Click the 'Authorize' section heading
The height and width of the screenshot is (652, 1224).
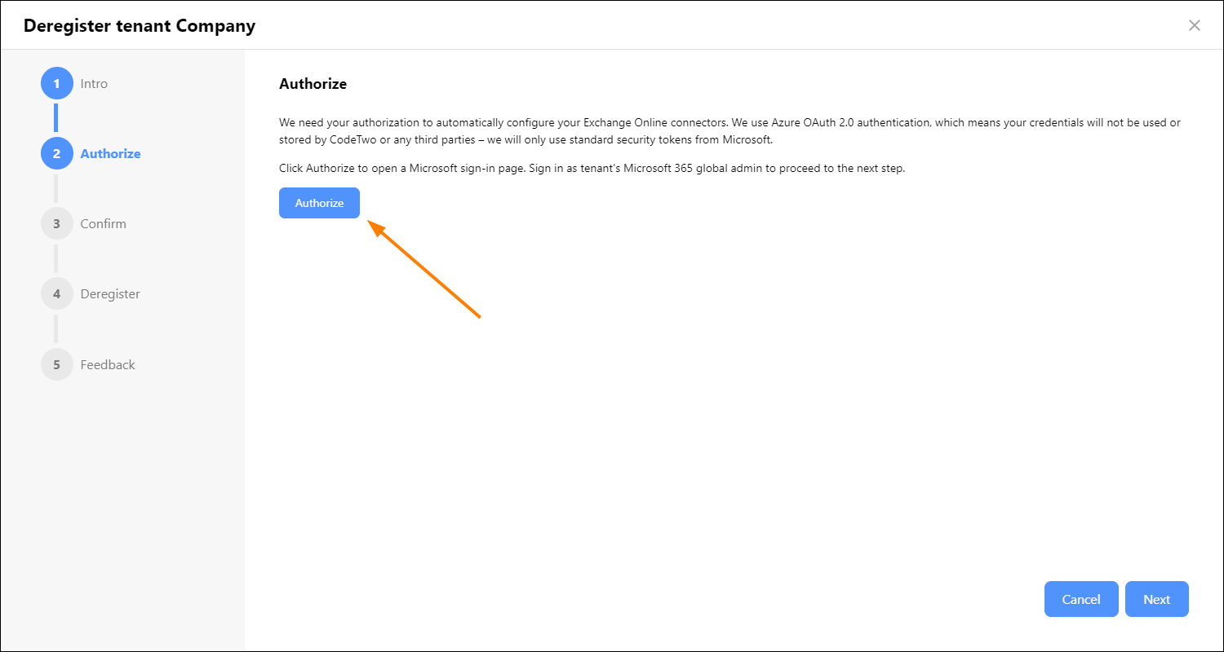313,83
